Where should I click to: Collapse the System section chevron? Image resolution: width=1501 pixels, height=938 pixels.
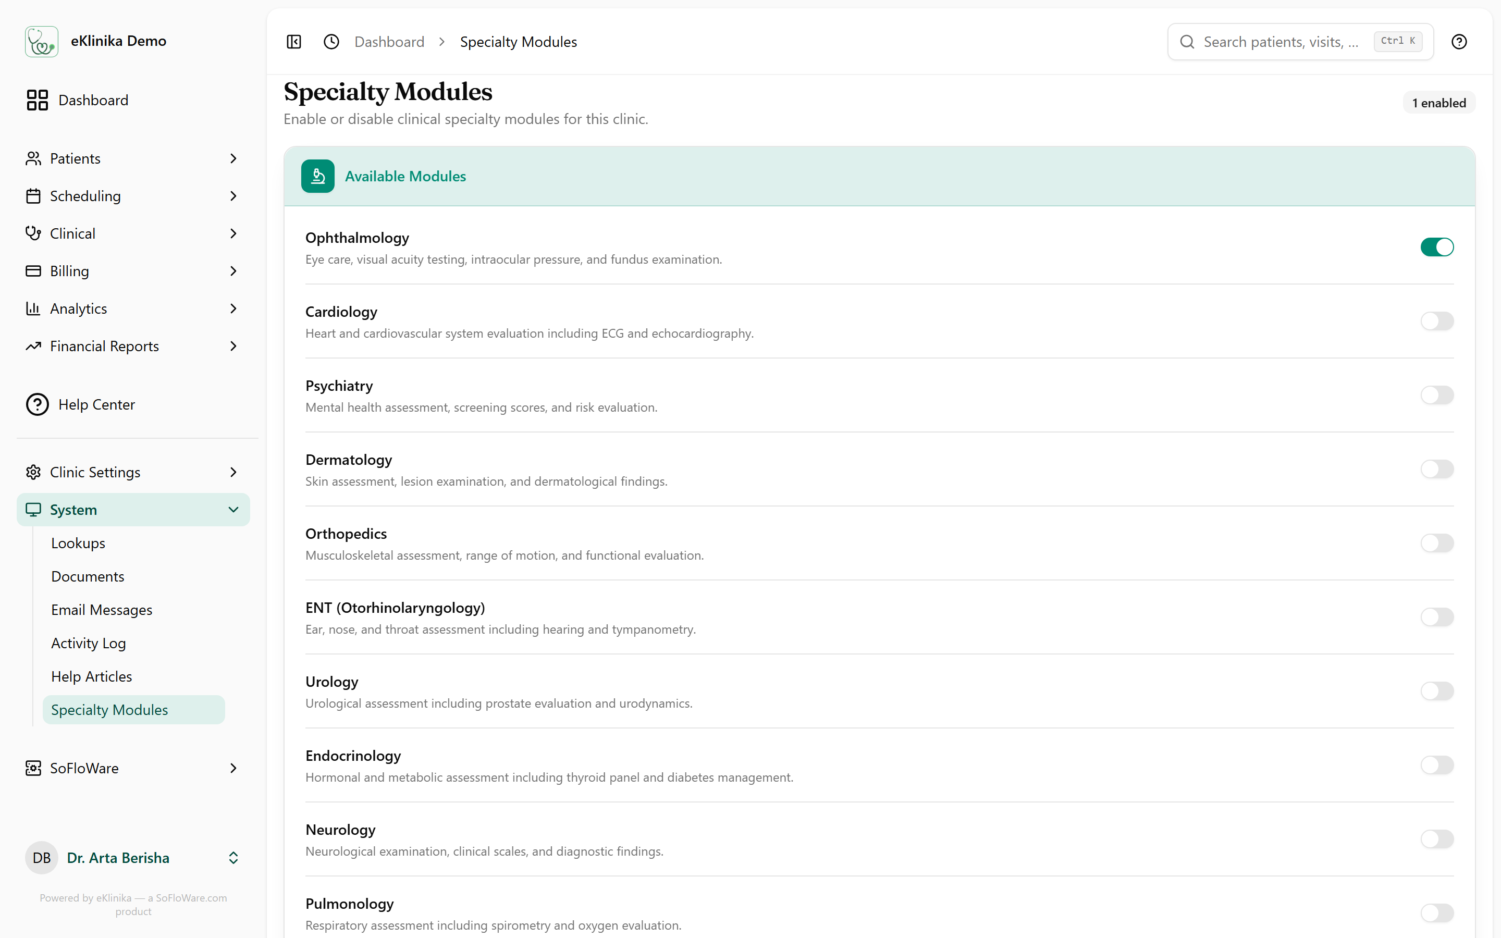tap(233, 510)
